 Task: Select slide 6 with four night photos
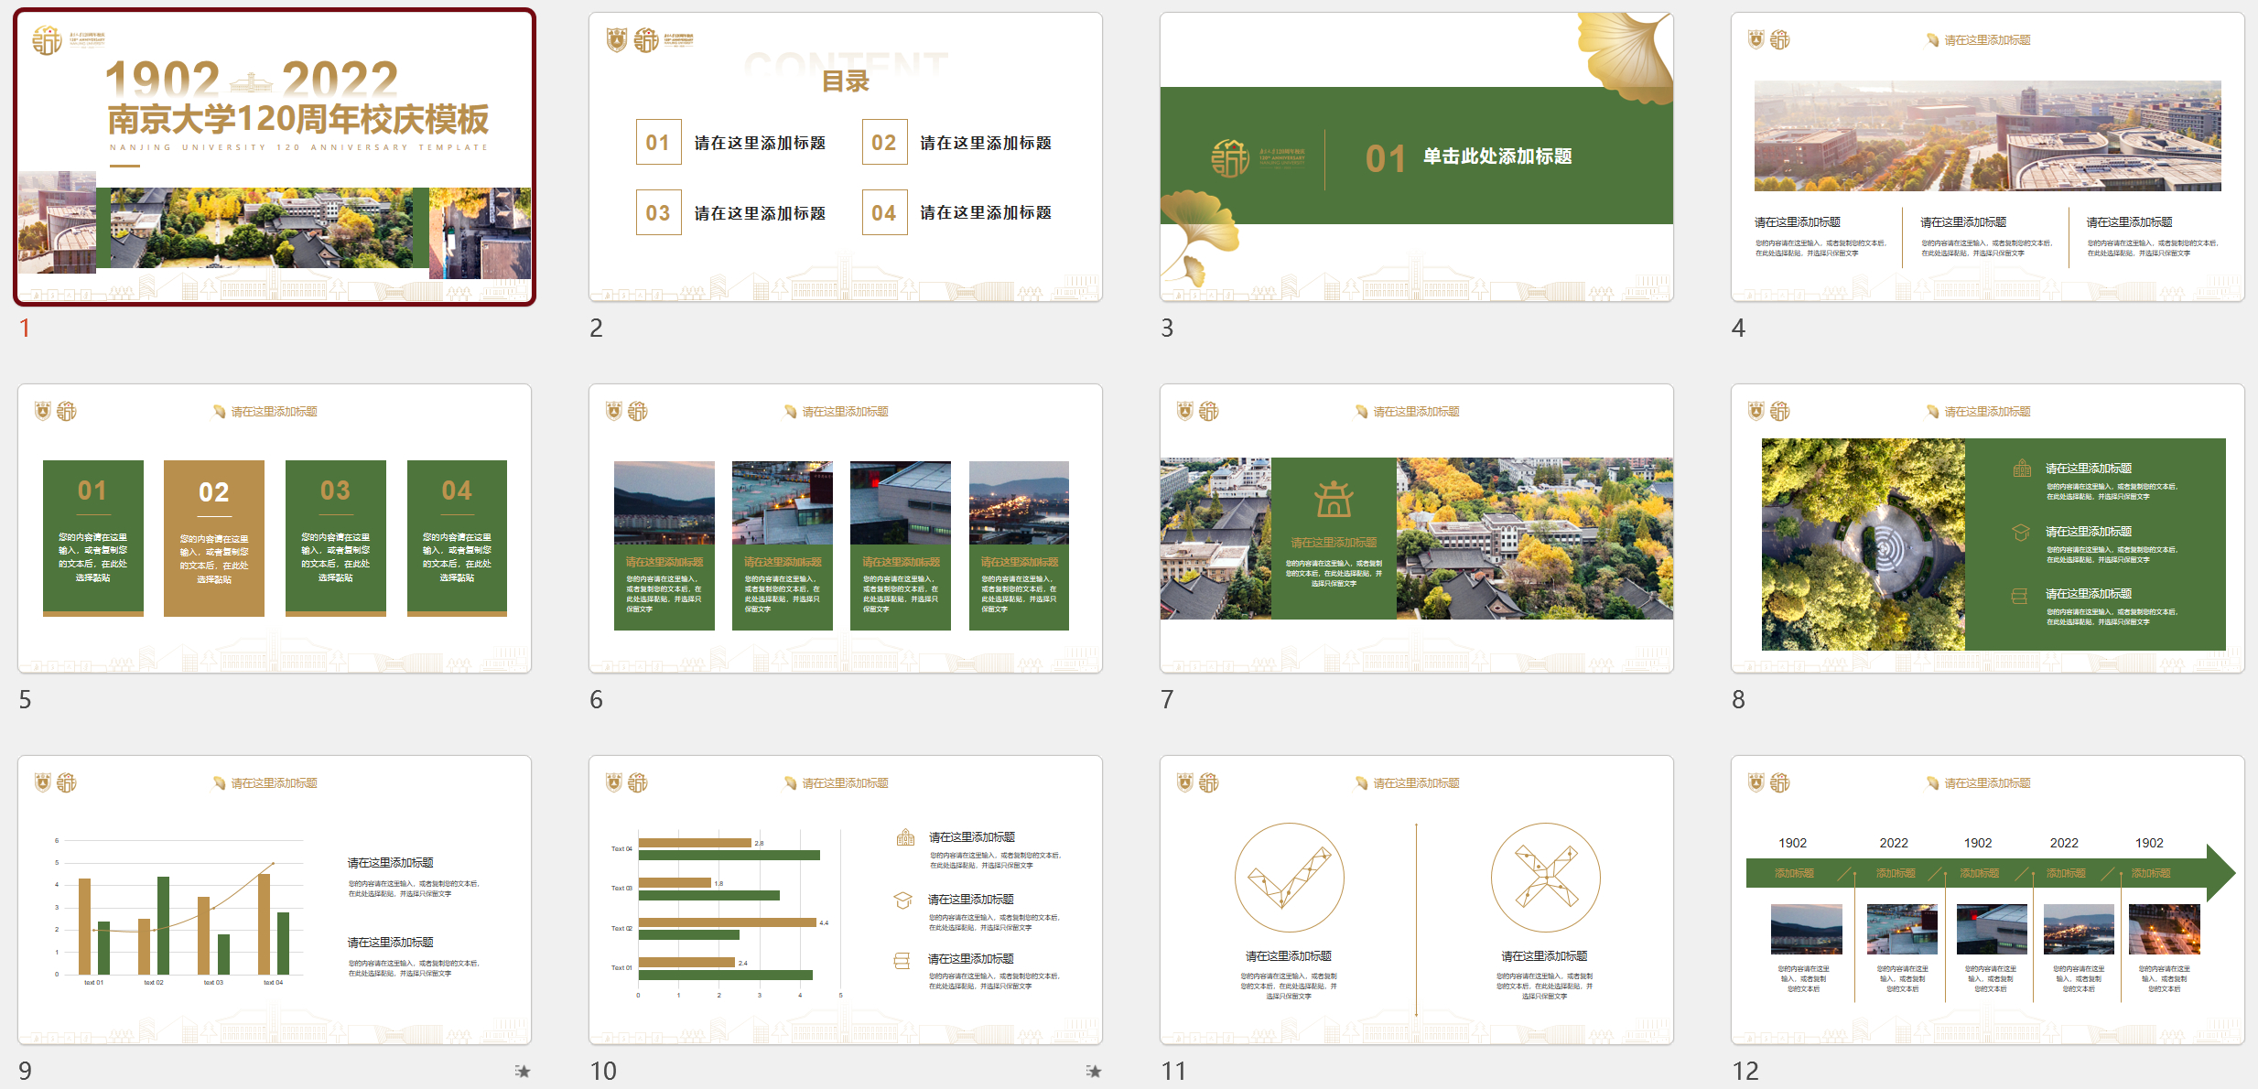coord(845,529)
